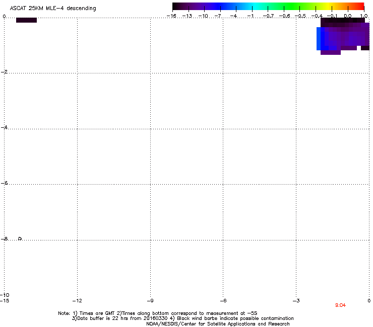Click the dark data patch near longitude -14
Viewport: 373px width, 327px height.
click(26, 20)
